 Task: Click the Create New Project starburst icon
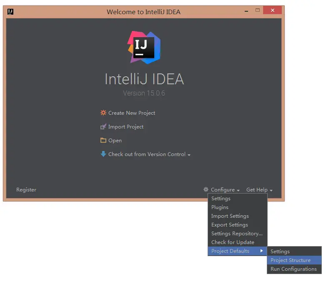click(103, 113)
